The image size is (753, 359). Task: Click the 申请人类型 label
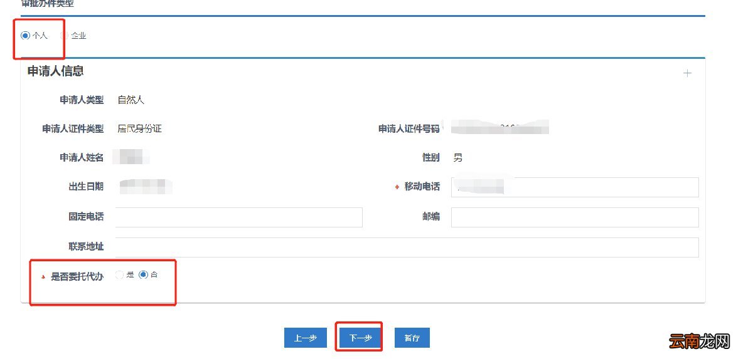point(82,100)
